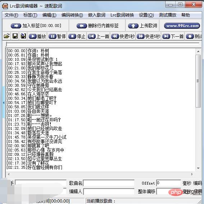Viewport: 204px width, 204px height.
Task: Open the 设置(O) menu
Action: [146, 15]
